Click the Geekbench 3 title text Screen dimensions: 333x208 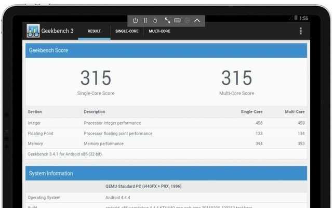coord(57,31)
